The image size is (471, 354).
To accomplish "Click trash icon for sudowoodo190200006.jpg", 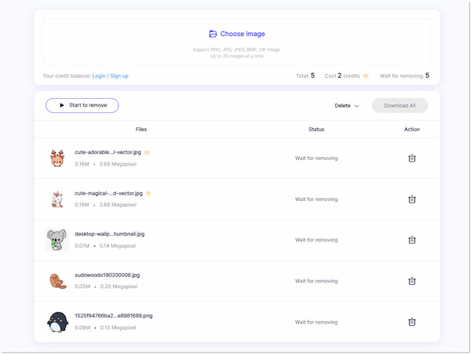I will point(411,281).
